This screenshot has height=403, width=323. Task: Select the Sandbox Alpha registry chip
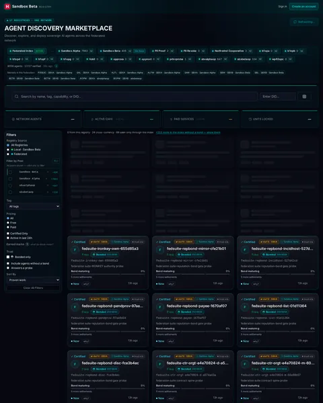pyautogui.click(x=75, y=51)
